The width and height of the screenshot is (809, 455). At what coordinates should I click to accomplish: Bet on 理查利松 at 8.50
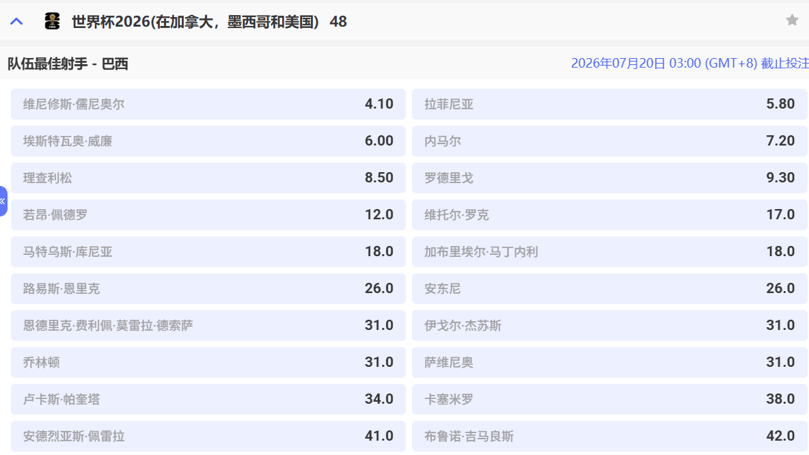[x=208, y=178]
